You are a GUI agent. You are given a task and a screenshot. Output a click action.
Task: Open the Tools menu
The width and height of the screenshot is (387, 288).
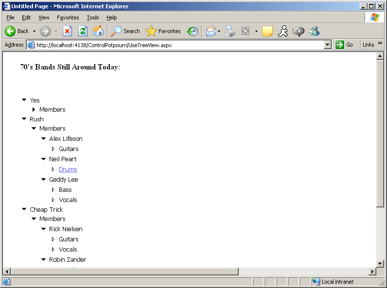tap(92, 17)
